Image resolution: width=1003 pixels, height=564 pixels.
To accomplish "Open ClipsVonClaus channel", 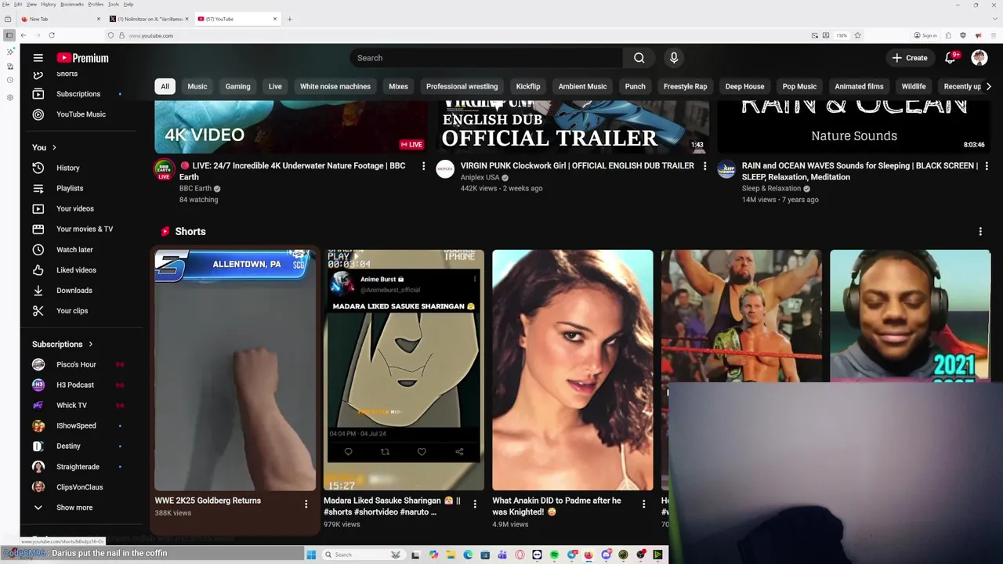I will (78, 486).
